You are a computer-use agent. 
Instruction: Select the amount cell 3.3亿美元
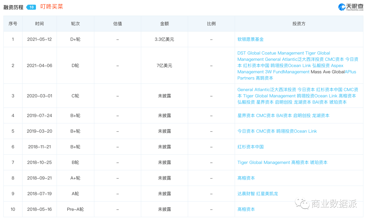coord(164,39)
